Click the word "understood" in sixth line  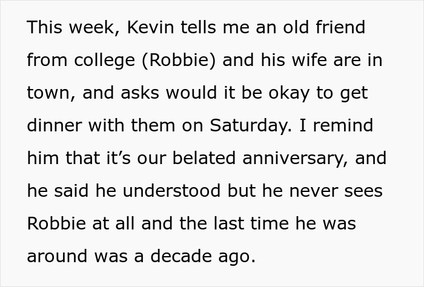click(171, 190)
